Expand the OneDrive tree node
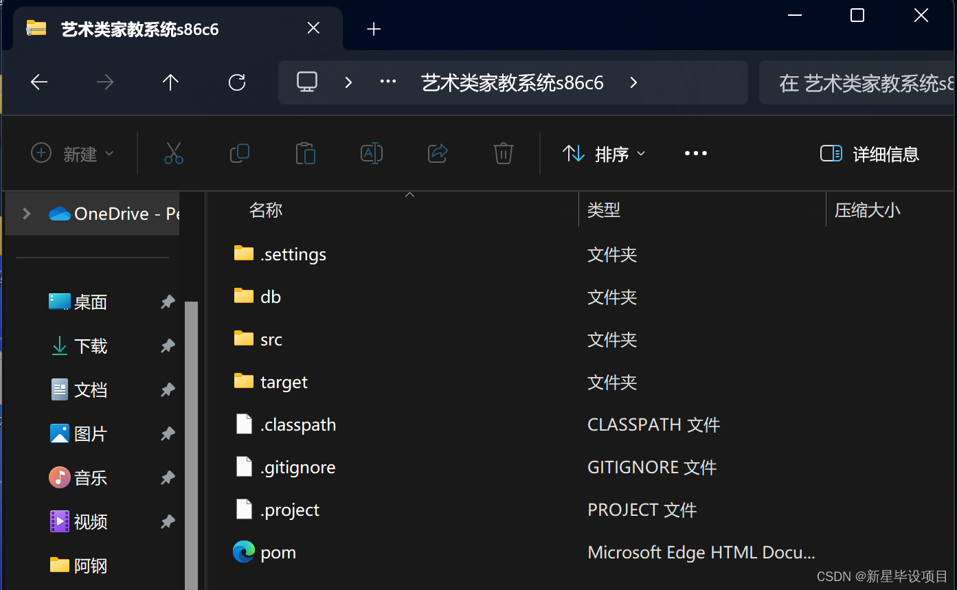Image resolution: width=957 pixels, height=590 pixels. [27, 214]
